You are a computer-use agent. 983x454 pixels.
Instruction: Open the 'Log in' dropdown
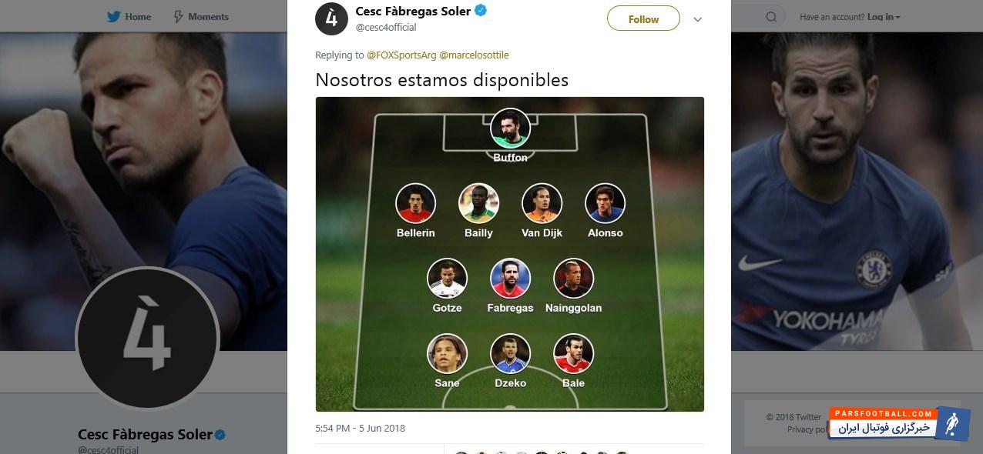click(x=884, y=17)
